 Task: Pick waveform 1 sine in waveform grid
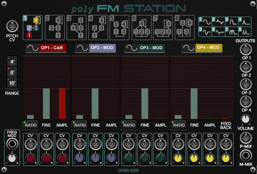(205, 22)
